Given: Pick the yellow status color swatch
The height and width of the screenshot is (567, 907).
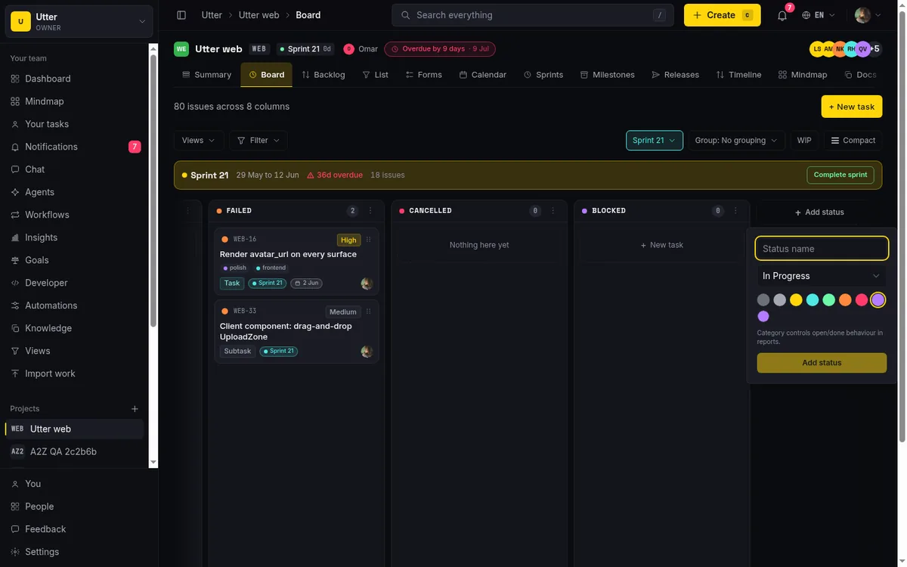Looking at the screenshot, I should pos(796,300).
